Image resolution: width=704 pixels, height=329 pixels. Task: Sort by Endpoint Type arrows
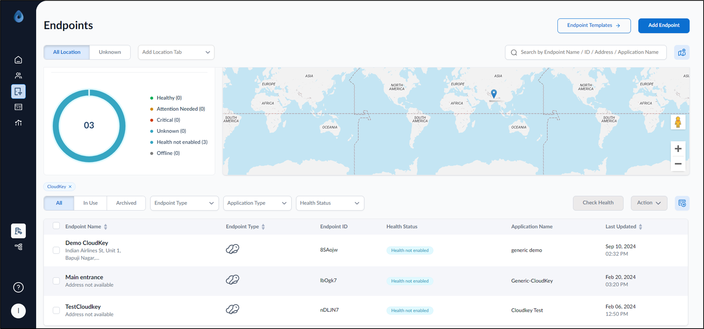point(263,227)
